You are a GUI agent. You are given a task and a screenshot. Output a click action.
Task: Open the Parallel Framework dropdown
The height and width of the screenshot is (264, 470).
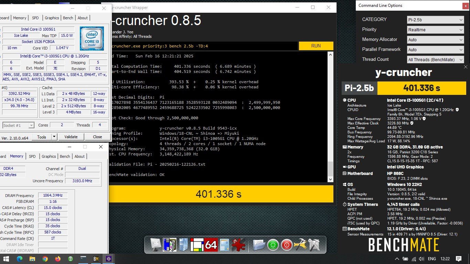click(x=435, y=50)
